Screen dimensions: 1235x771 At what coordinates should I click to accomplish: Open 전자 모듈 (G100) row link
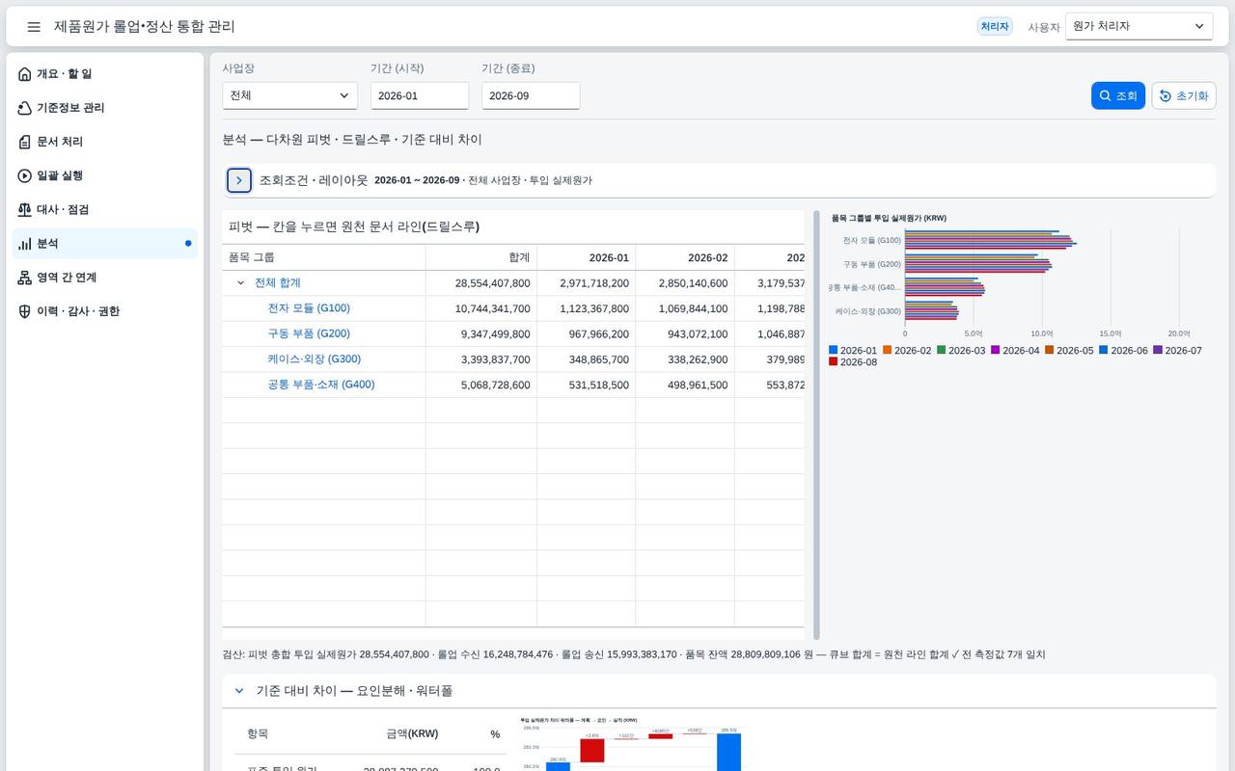pos(309,308)
